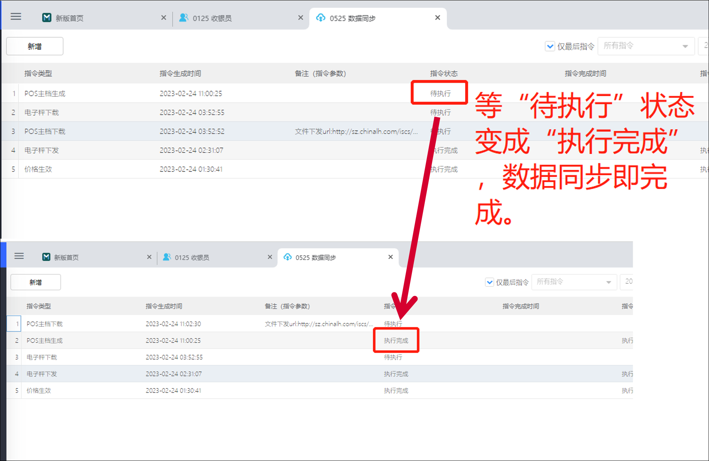Screen dimensions: 709x461
Task: Select lower row 电子秤下发
Action: pos(320,374)
